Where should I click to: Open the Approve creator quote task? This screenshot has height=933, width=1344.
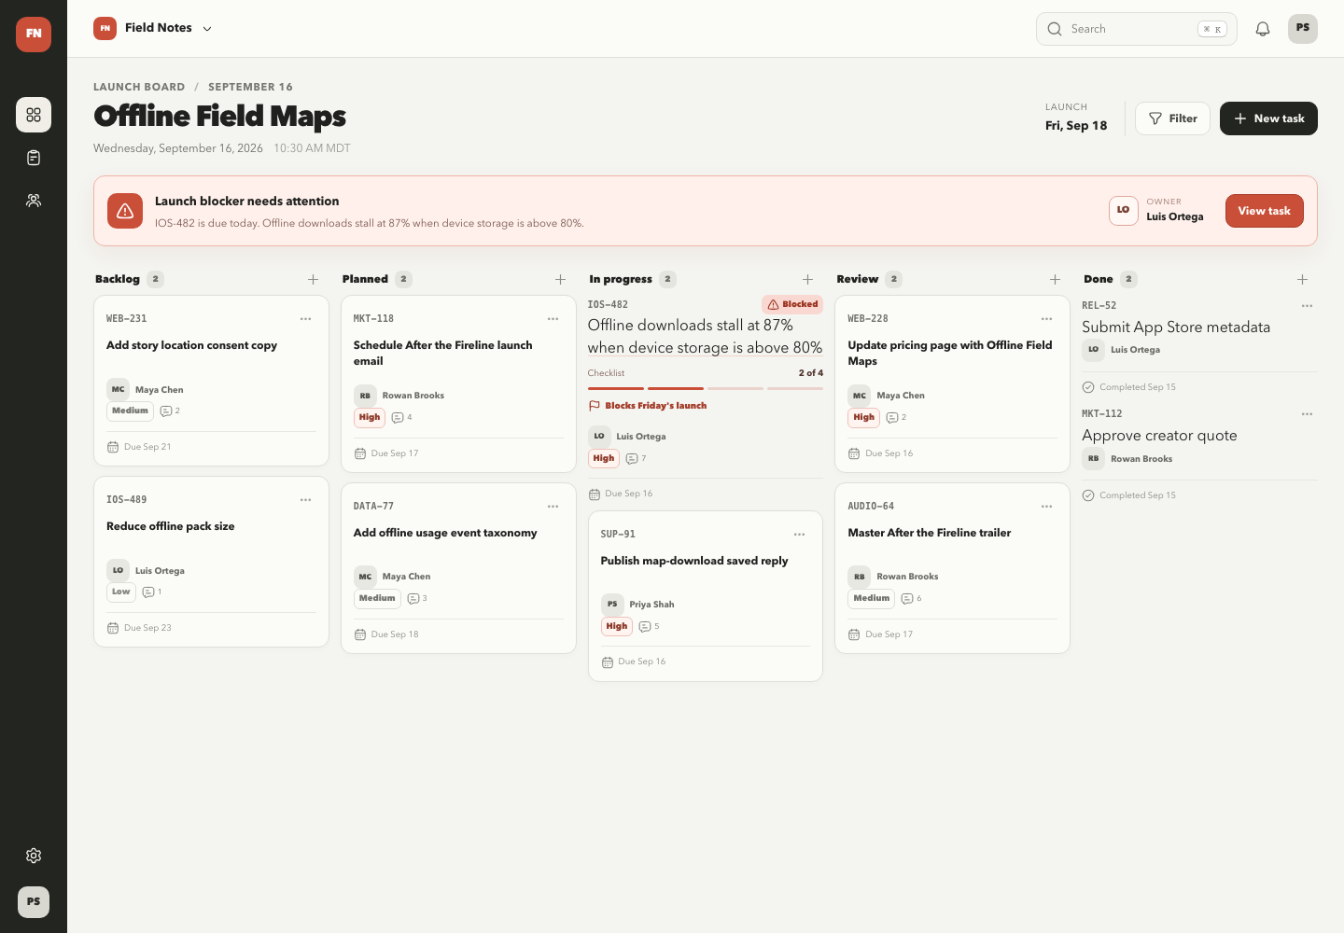1159,436
